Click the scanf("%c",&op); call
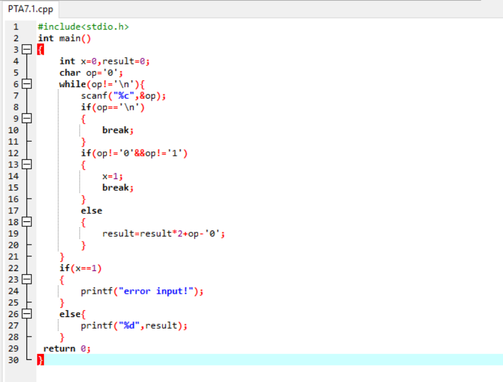 click(x=123, y=96)
